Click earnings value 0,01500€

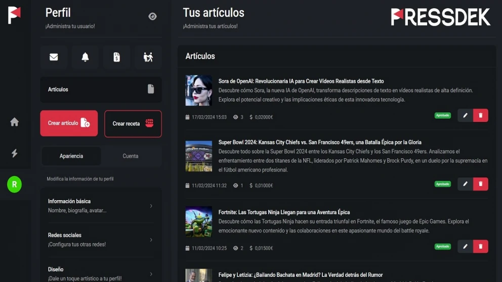[264, 248]
